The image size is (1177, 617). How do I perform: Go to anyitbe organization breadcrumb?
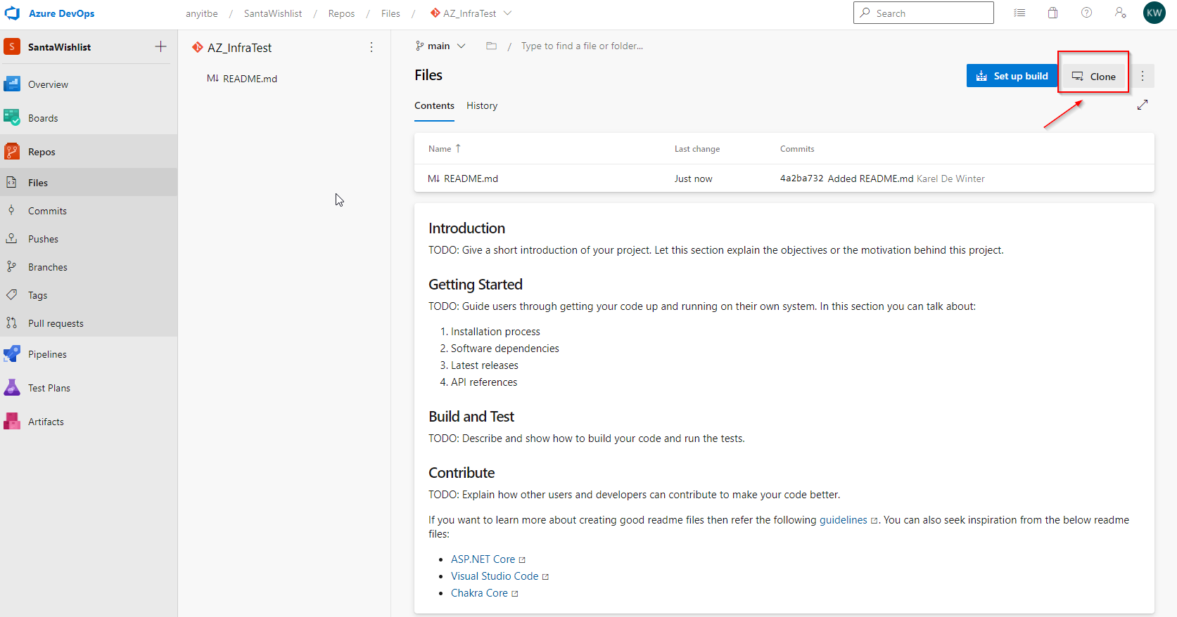click(x=202, y=13)
